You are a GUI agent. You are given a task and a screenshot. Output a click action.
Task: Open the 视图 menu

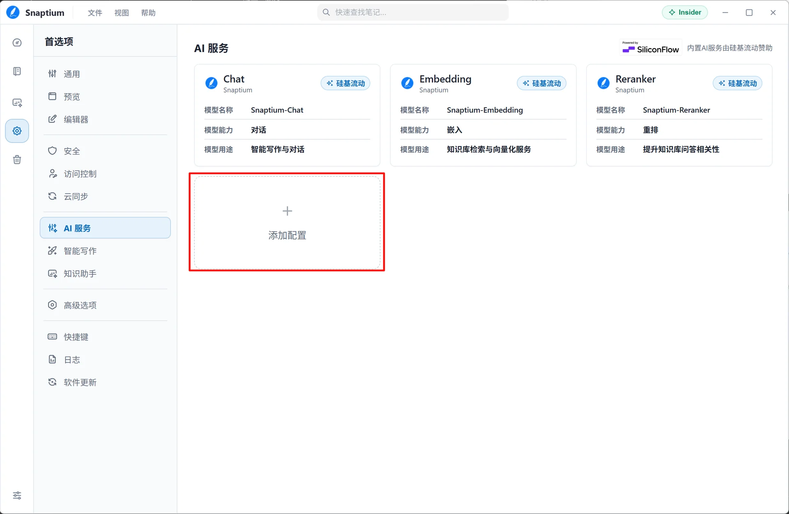[x=122, y=13]
